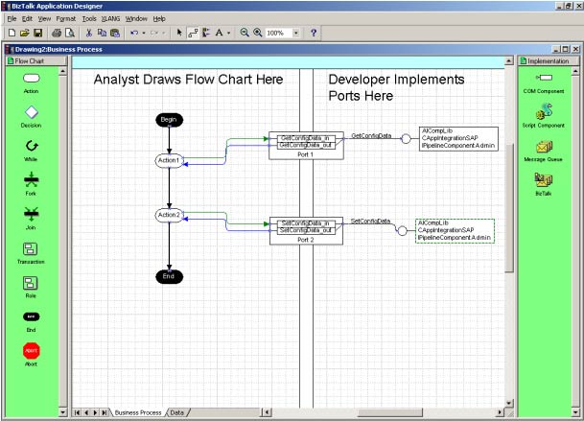Click the Action1 shape on the canvas
The image size is (584, 421).
pyautogui.click(x=169, y=160)
